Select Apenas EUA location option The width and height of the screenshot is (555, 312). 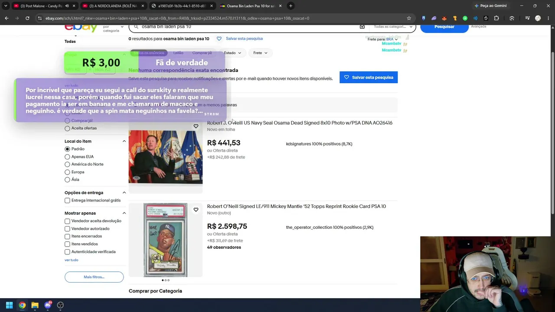[67, 157]
